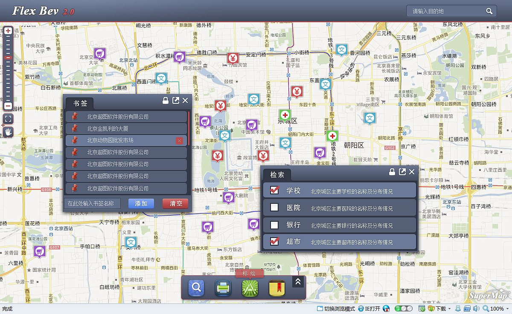Image resolution: width=512 pixels, height=314 pixels.
Task: Select bookmark 北京动物园批发市场
Action: [126, 141]
